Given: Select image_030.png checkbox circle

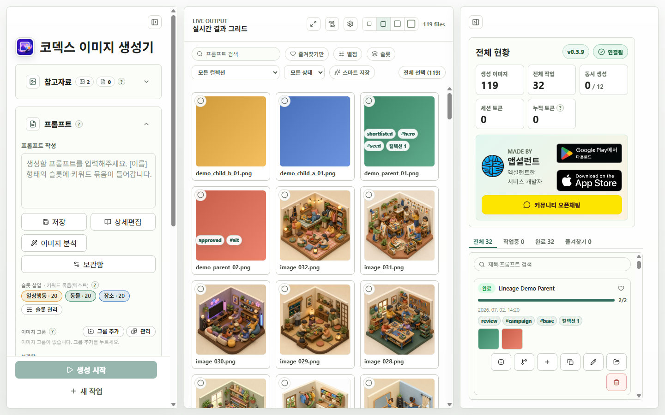Looking at the screenshot, I should click(x=200, y=289).
